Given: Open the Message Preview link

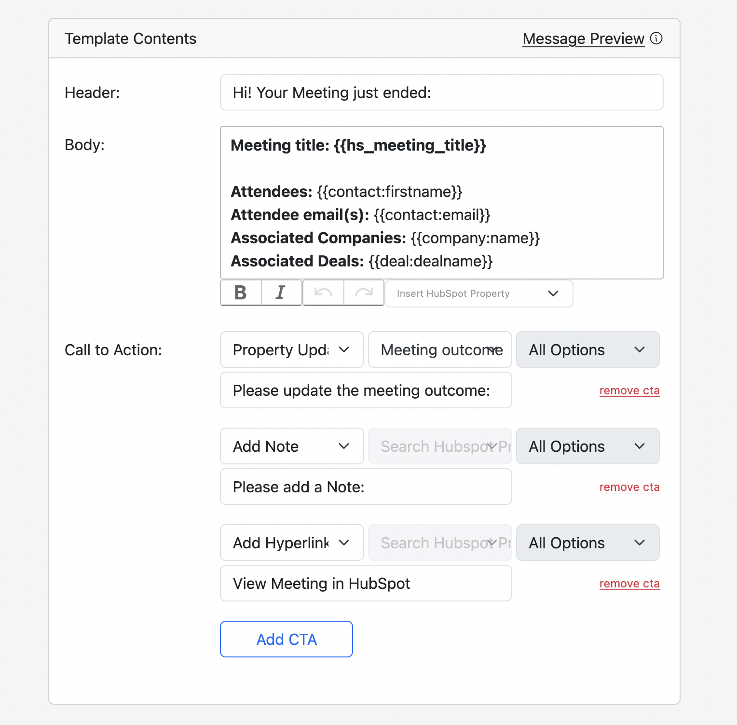Looking at the screenshot, I should tap(583, 39).
